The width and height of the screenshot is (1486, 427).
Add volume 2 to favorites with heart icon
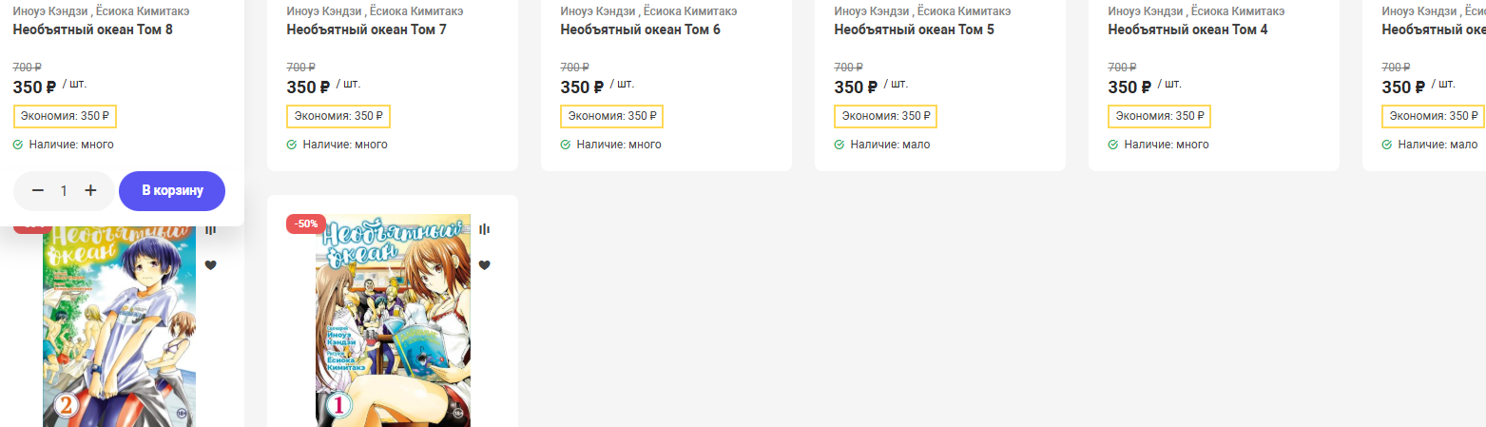click(x=210, y=265)
